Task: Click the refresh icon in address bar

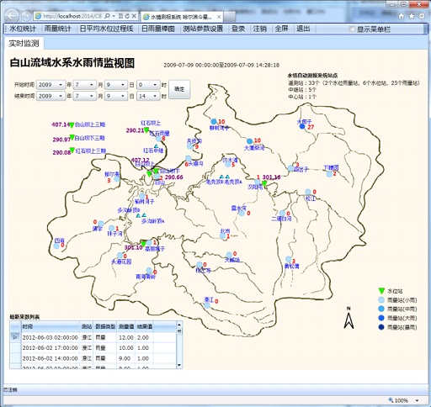Action: (x=127, y=16)
